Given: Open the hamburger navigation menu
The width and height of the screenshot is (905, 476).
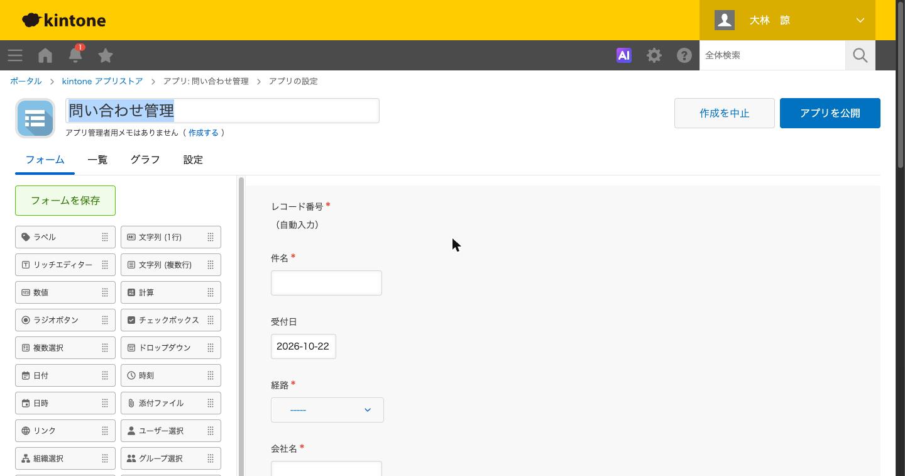Looking at the screenshot, I should 15,55.
